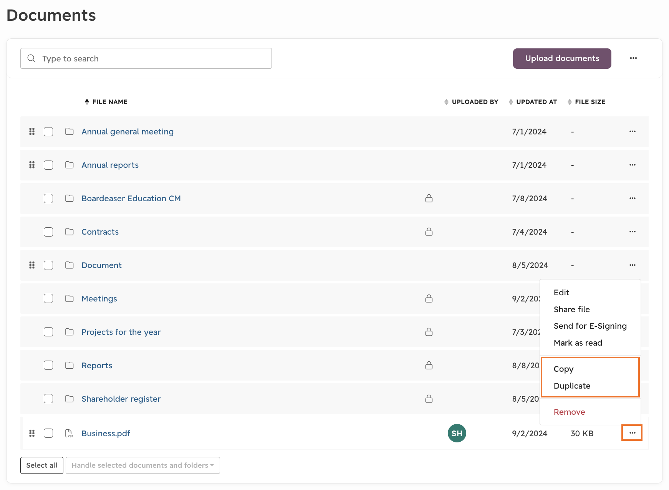The width and height of the screenshot is (669, 490).
Task: Click the 7/4/2024 updated date
Action: tap(530, 232)
